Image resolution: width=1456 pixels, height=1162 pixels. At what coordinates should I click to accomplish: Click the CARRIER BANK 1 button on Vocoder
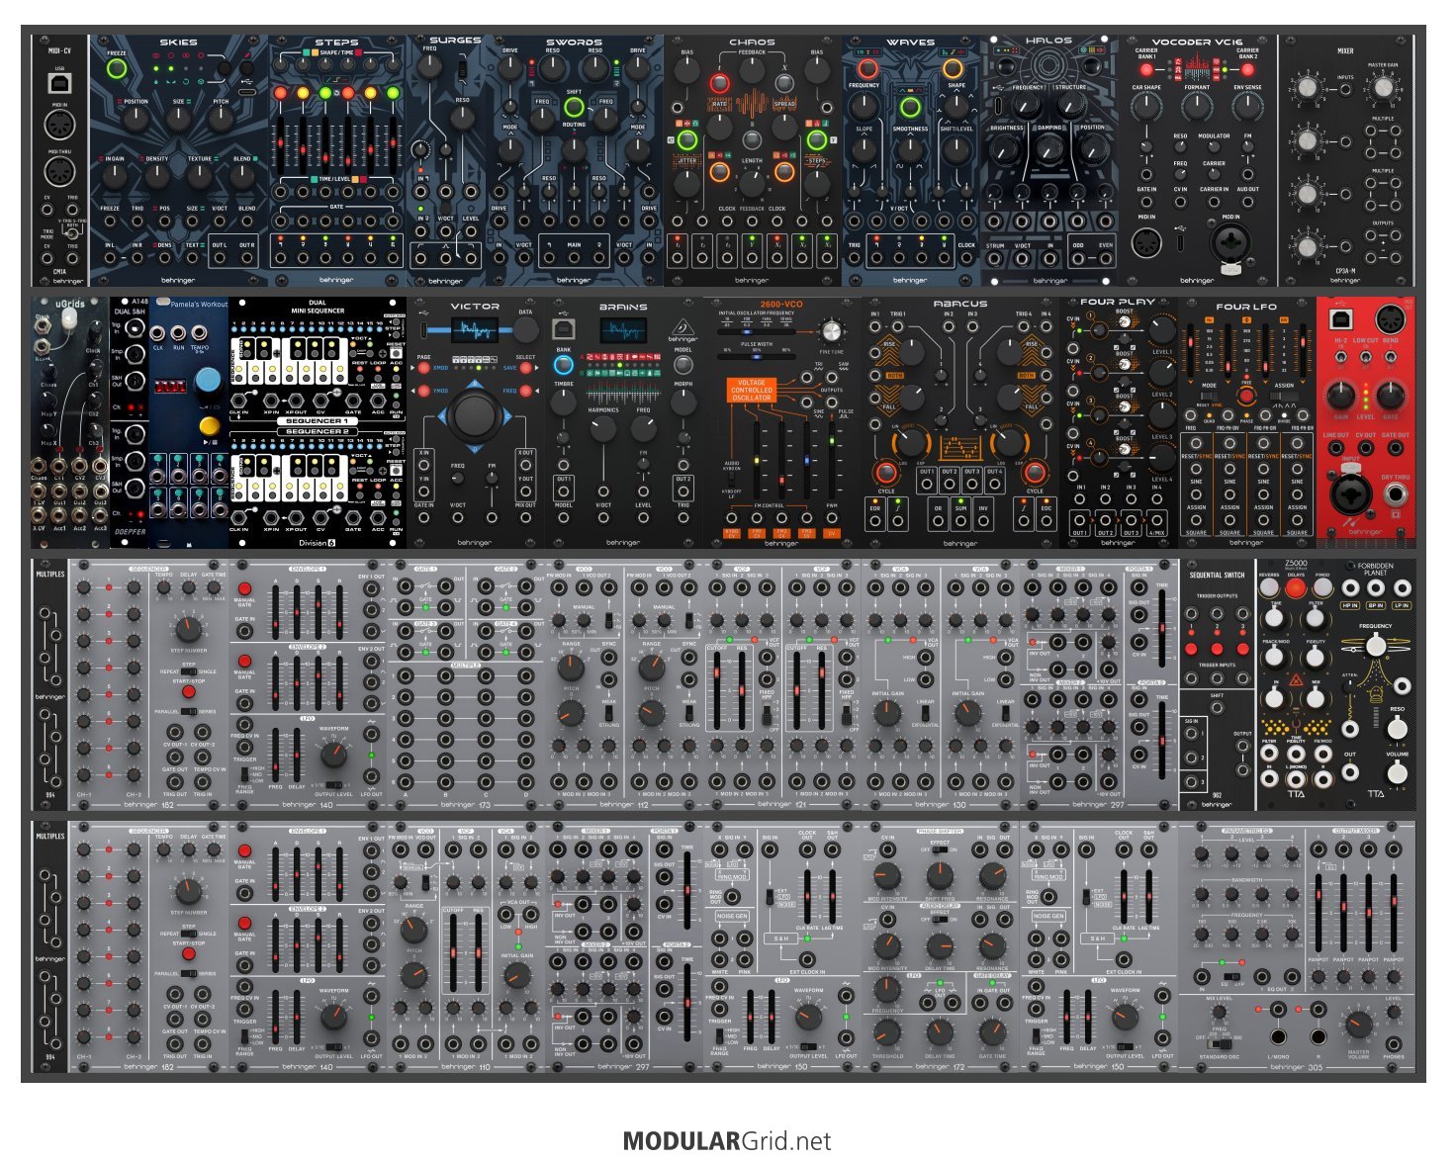click(x=1146, y=70)
